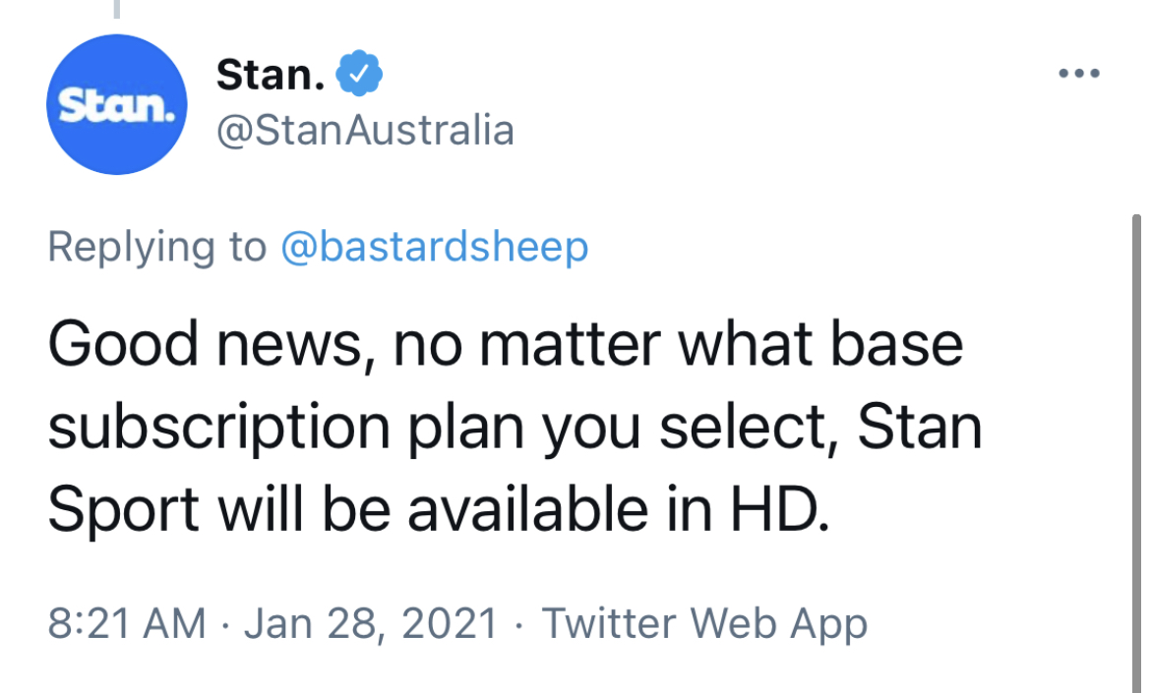This screenshot has height=693, width=1151.
Task: Open the three-dot More options menu
Action: point(1078,74)
